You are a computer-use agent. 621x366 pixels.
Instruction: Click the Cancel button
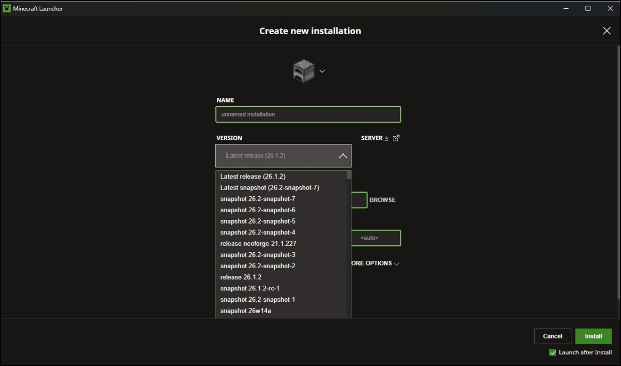click(x=553, y=336)
